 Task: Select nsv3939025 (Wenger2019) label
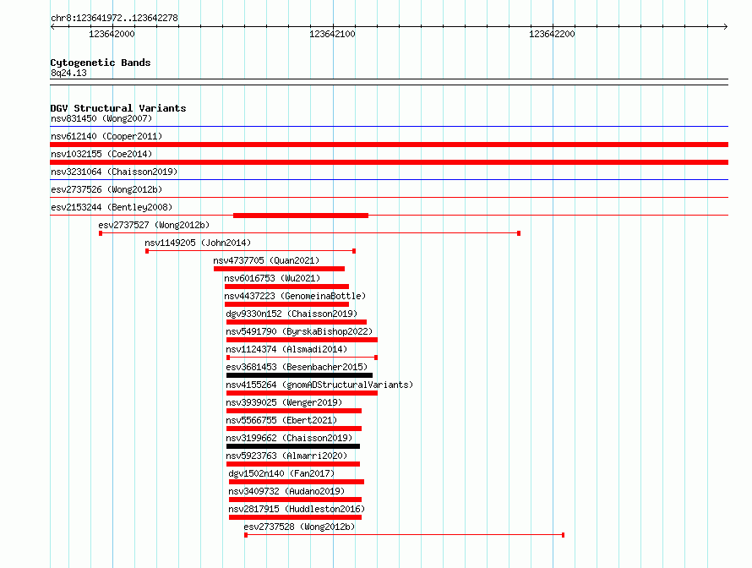[284, 402]
